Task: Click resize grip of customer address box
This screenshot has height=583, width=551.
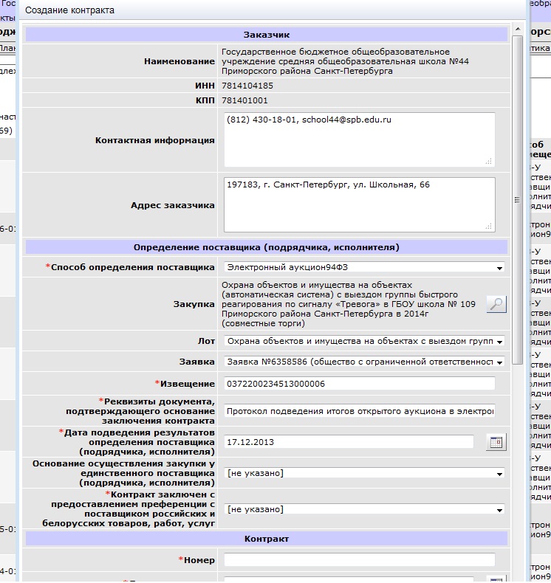Action: [489, 227]
